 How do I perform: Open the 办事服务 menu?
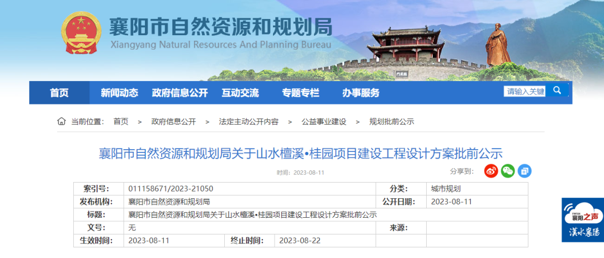coord(361,93)
